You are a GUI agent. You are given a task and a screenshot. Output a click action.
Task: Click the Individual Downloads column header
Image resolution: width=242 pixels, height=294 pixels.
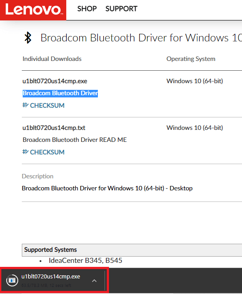tap(52, 59)
